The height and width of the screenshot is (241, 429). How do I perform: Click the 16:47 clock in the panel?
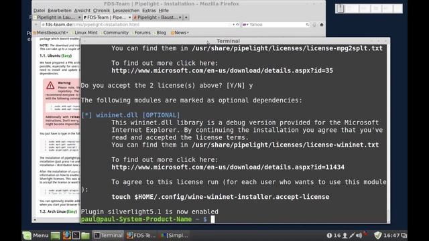point(391,235)
